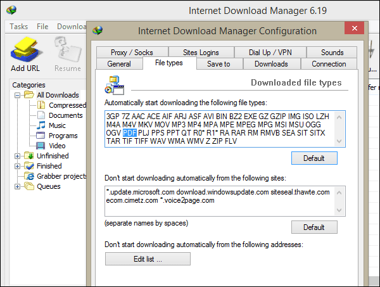
Task: Click down arrow of sites list scrollbar
Action: pos(339,210)
